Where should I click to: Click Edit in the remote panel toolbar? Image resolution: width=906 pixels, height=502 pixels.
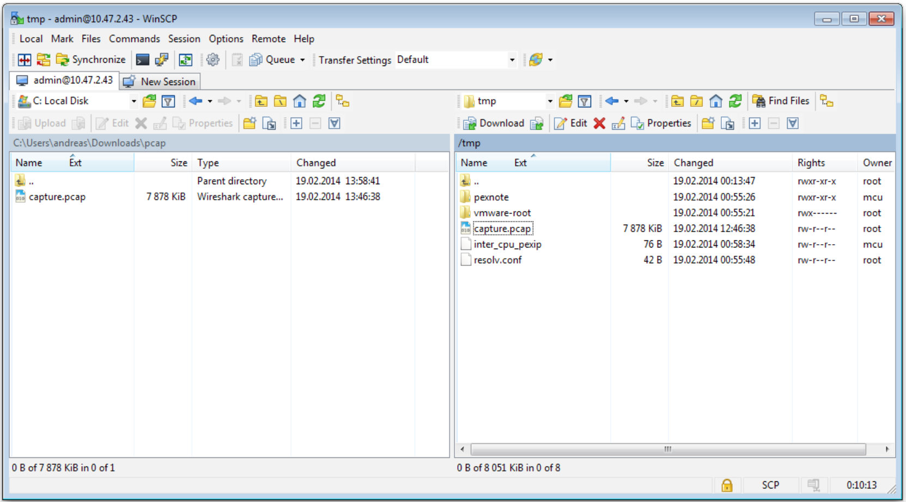pos(571,124)
